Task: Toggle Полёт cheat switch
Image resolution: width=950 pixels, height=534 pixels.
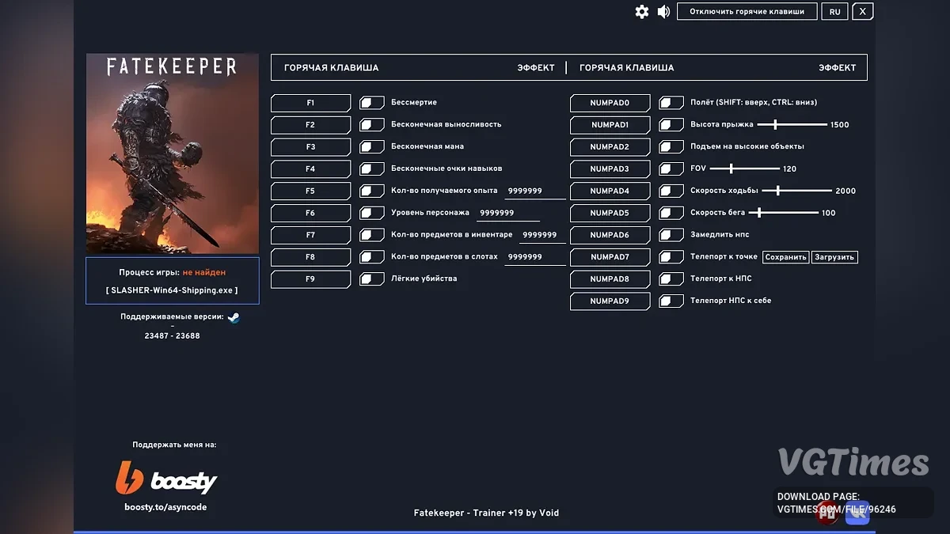Action: coord(671,103)
